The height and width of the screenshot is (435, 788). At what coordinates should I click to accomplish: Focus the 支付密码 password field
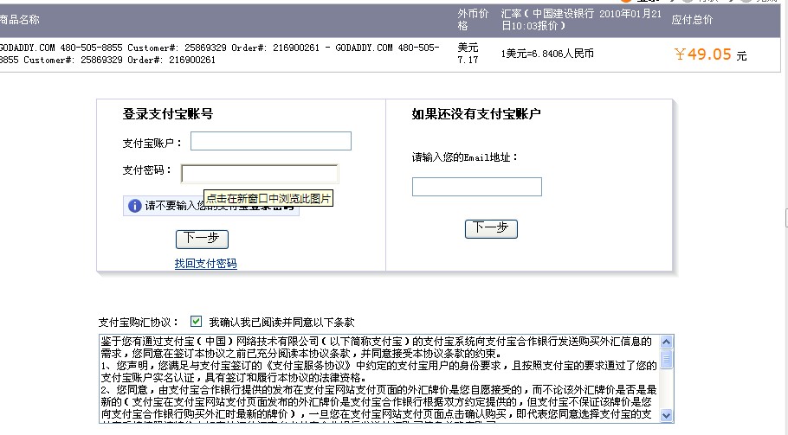click(x=259, y=174)
